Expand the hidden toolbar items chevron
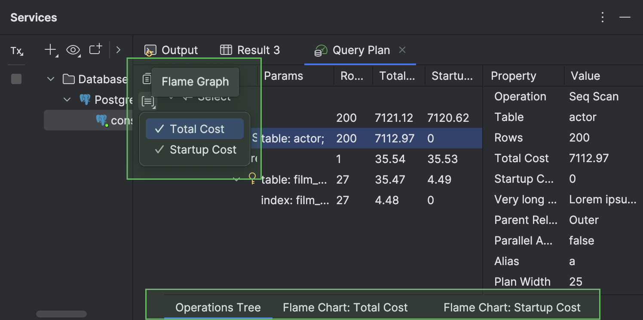The width and height of the screenshot is (643, 320). click(x=118, y=50)
